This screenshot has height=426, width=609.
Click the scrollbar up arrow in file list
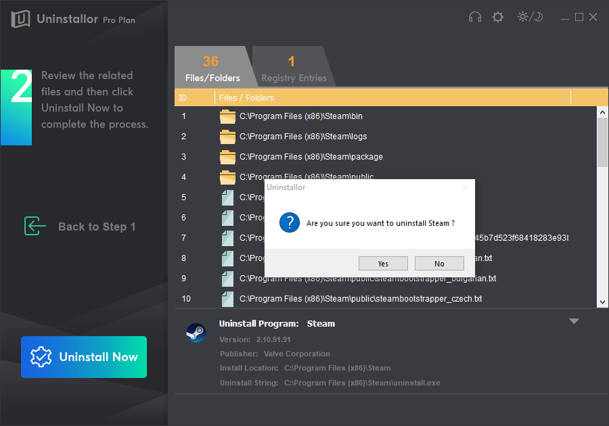(602, 112)
